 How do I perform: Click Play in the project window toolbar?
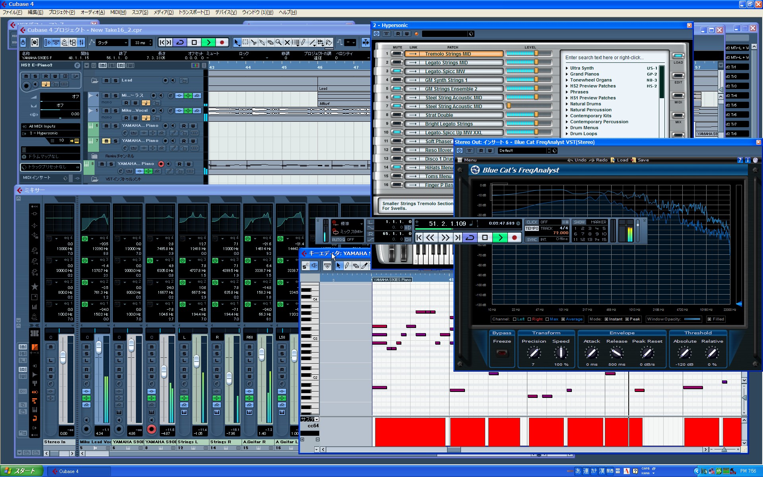point(208,42)
